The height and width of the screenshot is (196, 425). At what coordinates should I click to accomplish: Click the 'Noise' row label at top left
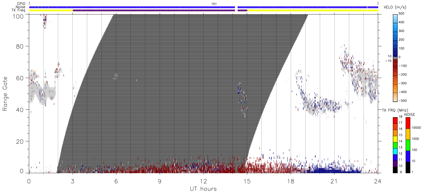pyautogui.click(x=21, y=7)
